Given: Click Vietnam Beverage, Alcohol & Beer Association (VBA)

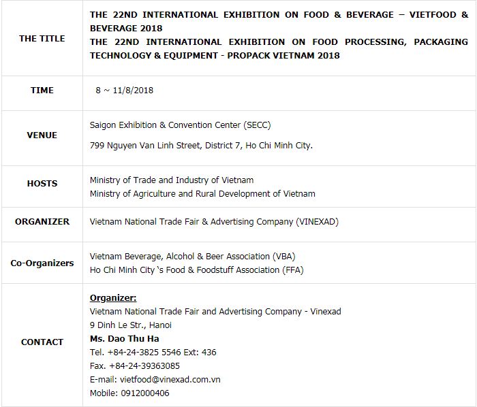Looking at the screenshot, I should (193, 257).
